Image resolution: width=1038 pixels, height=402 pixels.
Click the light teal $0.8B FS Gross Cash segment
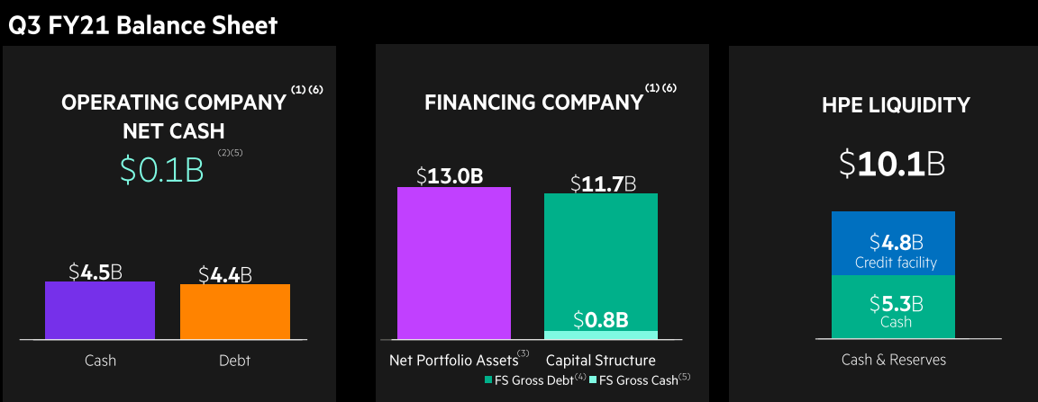(601, 335)
